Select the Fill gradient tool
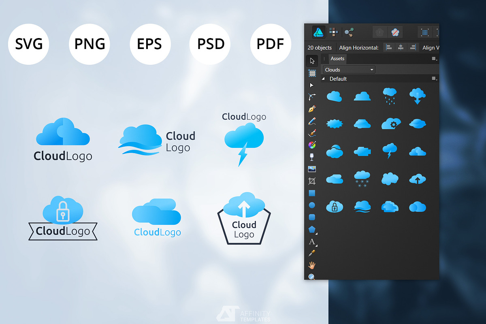Viewport: 486px width, 324px height. pos(312,145)
